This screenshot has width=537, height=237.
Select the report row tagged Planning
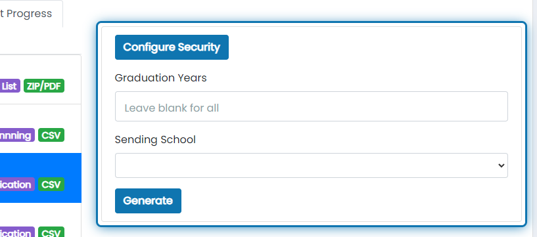point(40,129)
